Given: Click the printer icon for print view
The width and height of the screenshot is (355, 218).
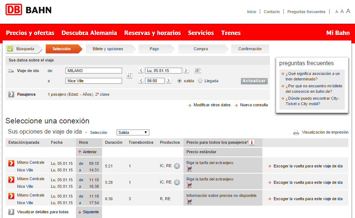Looking at the screenshot, I should click(x=296, y=132).
